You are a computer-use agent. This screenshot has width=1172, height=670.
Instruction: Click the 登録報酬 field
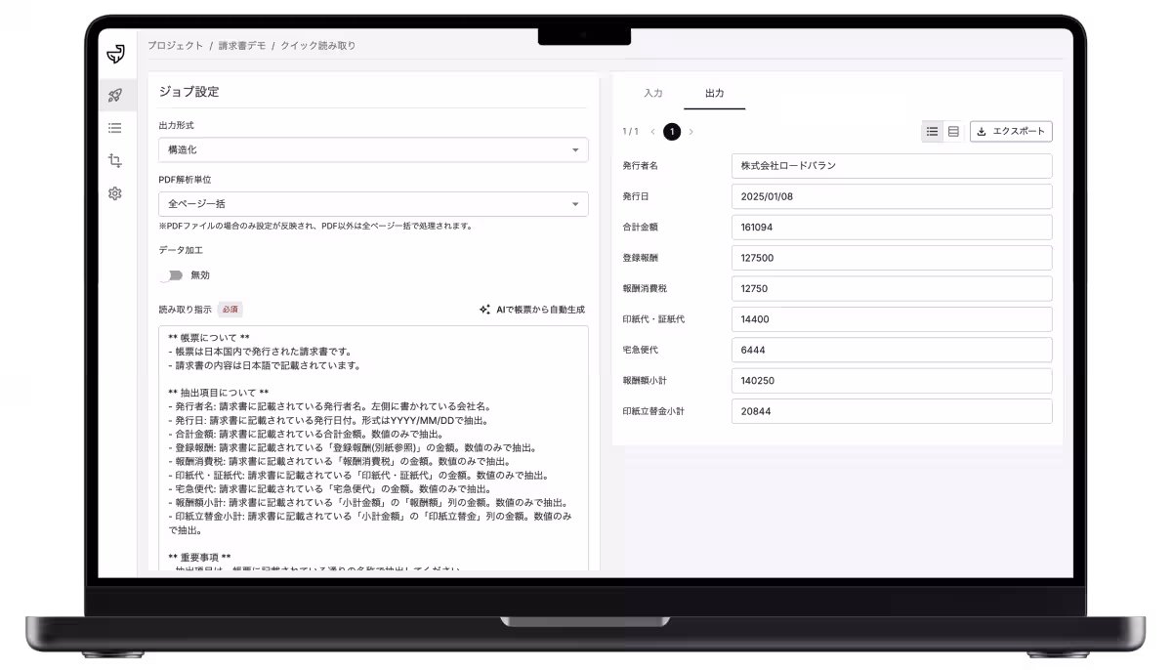pyautogui.click(x=892, y=258)
